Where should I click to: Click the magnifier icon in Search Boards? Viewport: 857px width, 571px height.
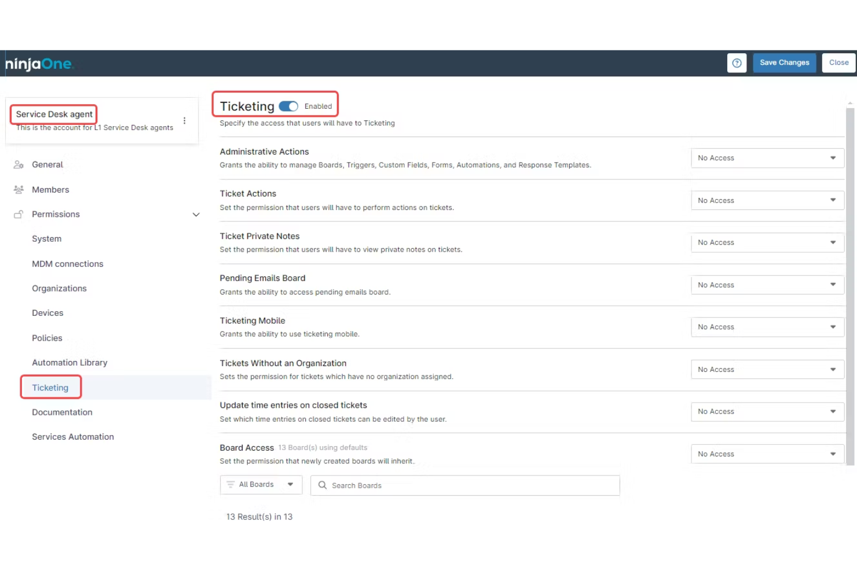coord(323,485)
